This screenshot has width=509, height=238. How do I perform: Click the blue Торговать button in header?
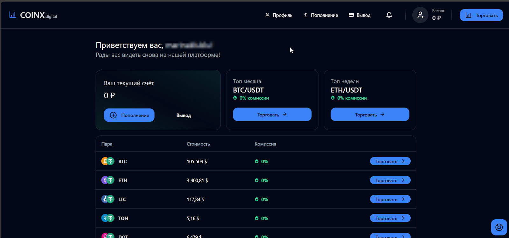(481, 15)
